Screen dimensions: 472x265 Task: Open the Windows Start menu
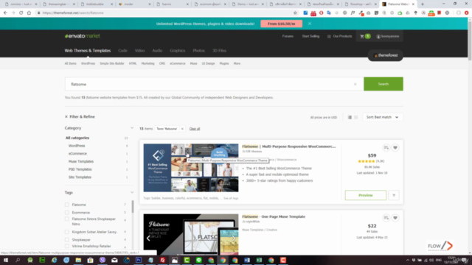(x=6, y=260)
